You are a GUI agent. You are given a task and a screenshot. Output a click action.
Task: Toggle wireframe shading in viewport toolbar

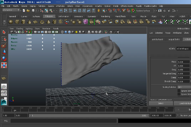(62, 32)
